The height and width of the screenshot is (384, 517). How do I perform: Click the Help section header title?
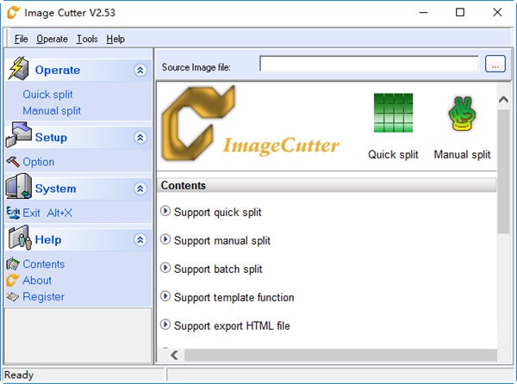48,239
